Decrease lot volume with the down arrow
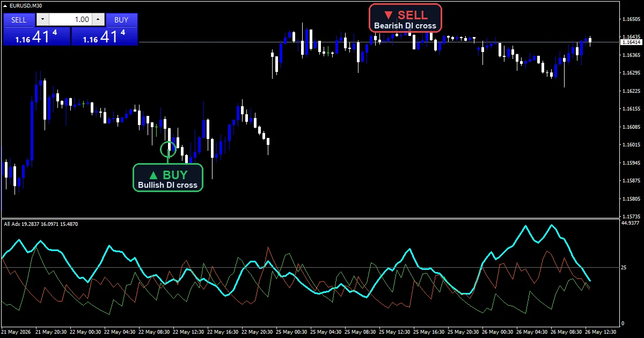The image size is (644, 338). (x=42, y=20)
